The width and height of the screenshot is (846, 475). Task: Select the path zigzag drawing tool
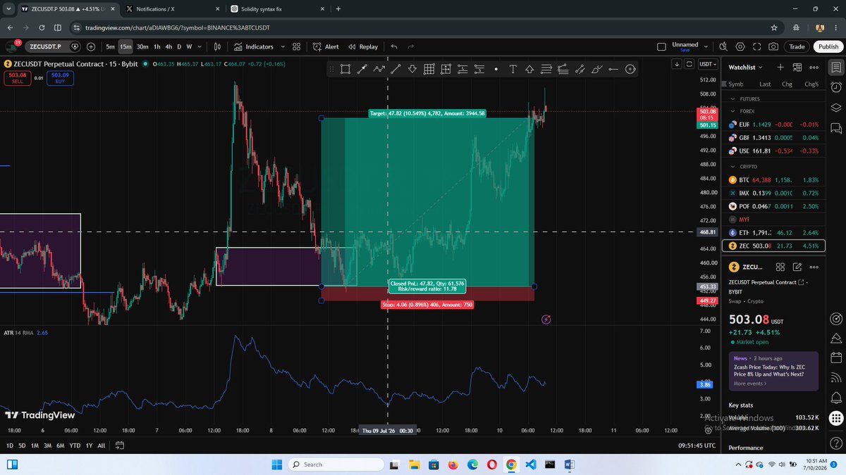click(x=379, y=69)
